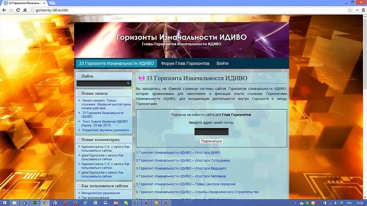
Task: Click the 'Как пользоваться сайтом' sidebar heading
Action: point(104,186)
